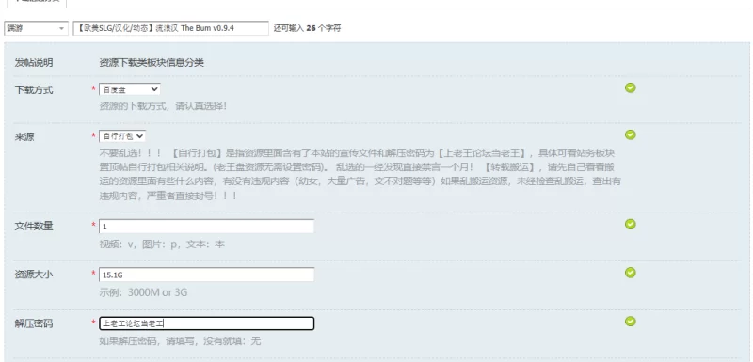Click the post title field containing The Bum v0.9.4

(x=171, y=28)
